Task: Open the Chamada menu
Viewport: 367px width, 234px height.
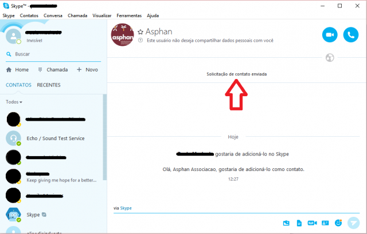Action: tap(77, 15)
